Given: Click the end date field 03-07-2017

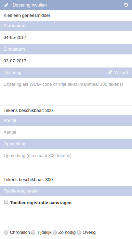Looking at the screenshot, I should tap(66, 61).
